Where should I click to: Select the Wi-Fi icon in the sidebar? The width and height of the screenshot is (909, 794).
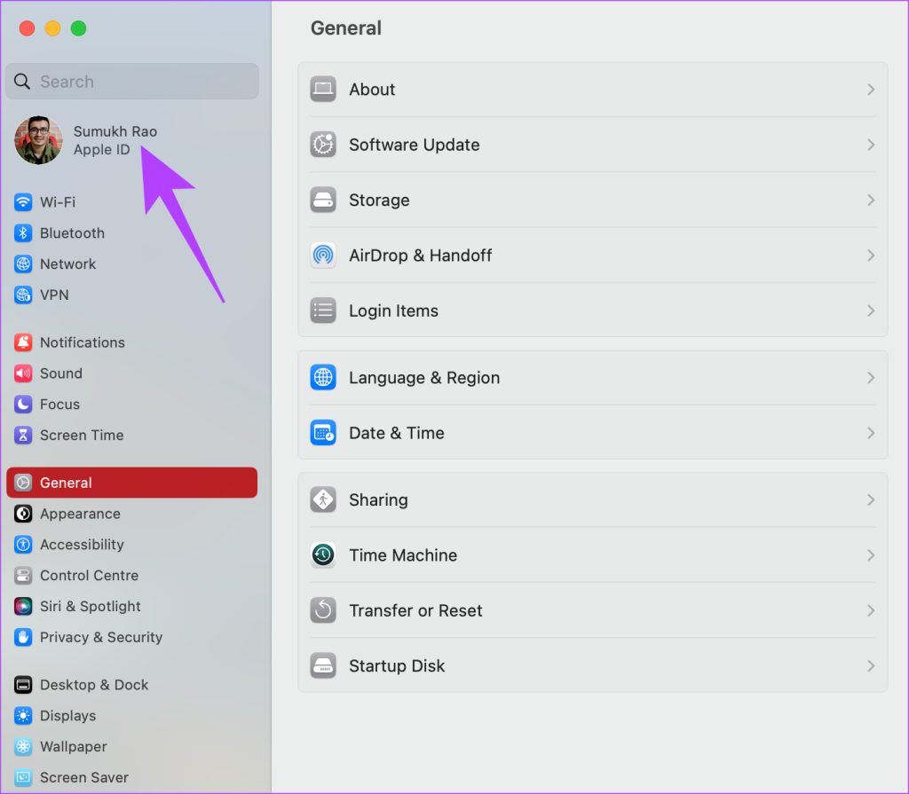22,202
